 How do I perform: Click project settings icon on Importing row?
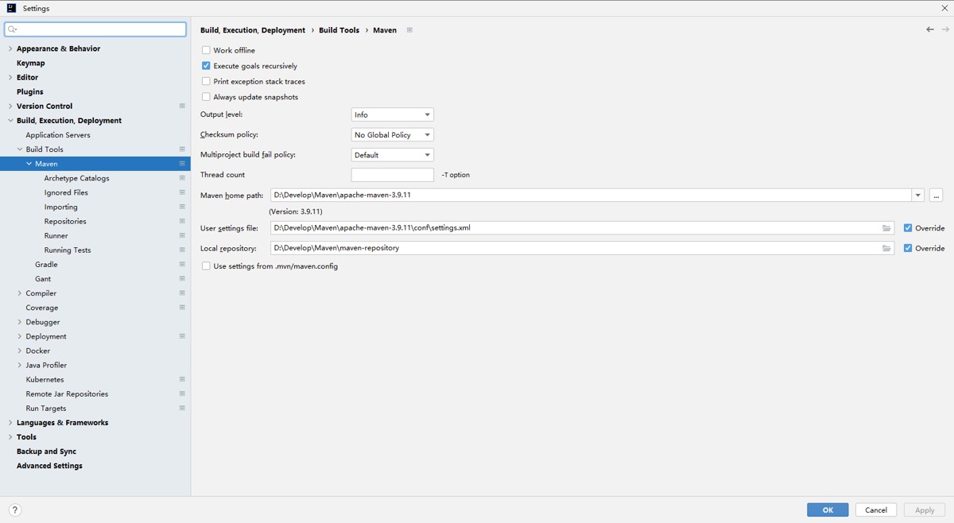(182, 207)
